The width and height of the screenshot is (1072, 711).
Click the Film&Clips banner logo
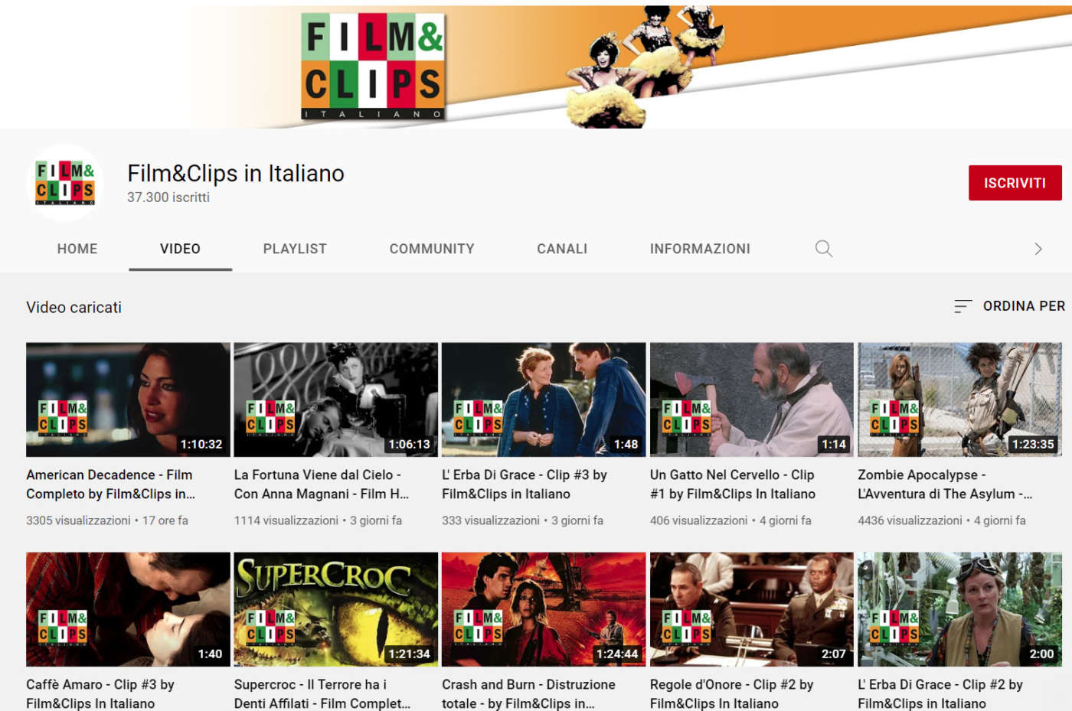click(371, 64)
